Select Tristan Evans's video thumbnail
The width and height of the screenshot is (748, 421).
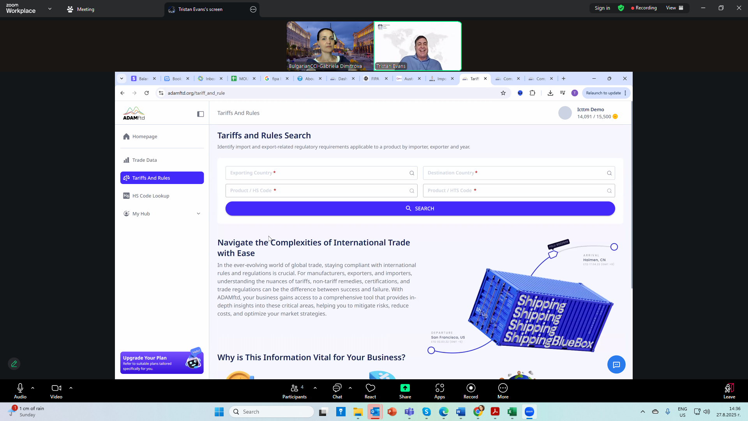(x=418, y=46)
